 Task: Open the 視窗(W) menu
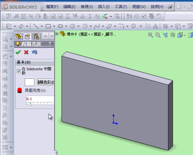point(139,6)
